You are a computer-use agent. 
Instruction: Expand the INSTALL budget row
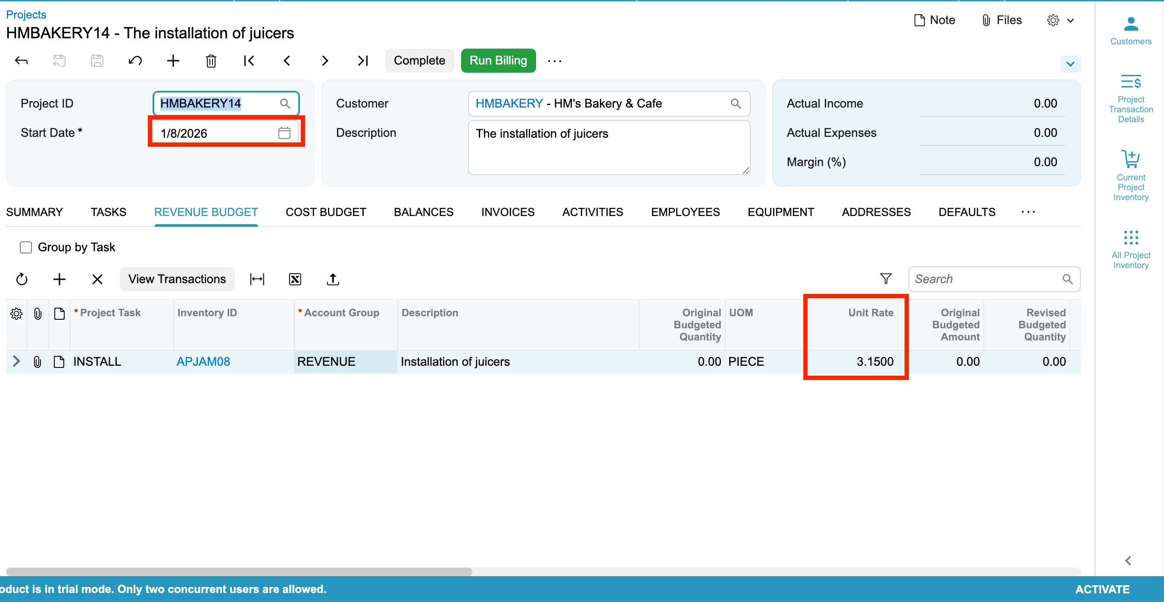(16, 361)
